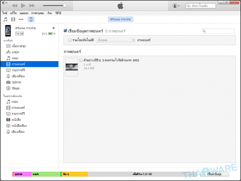Focus the movies search field
This screenshot has height=181, width=241.
coord(218,31)
